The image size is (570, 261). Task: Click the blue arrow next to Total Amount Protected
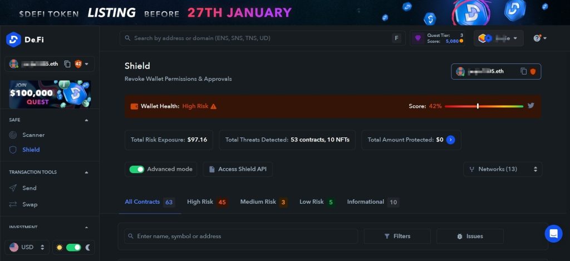(x=451, y=140)
